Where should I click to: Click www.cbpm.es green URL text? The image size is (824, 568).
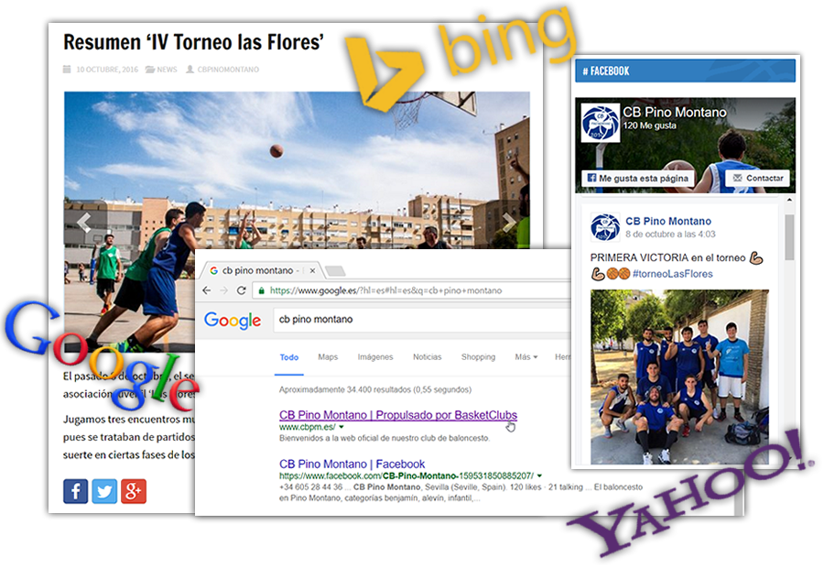308,427
